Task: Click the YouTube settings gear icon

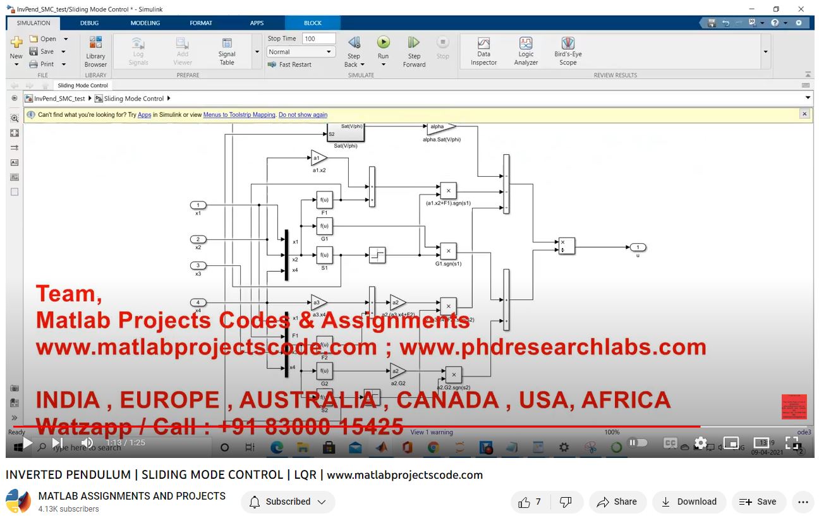Action: (x=700, y=443)
